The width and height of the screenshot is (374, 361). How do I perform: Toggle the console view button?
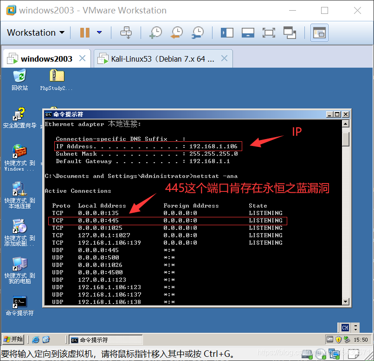pos(319,32)
